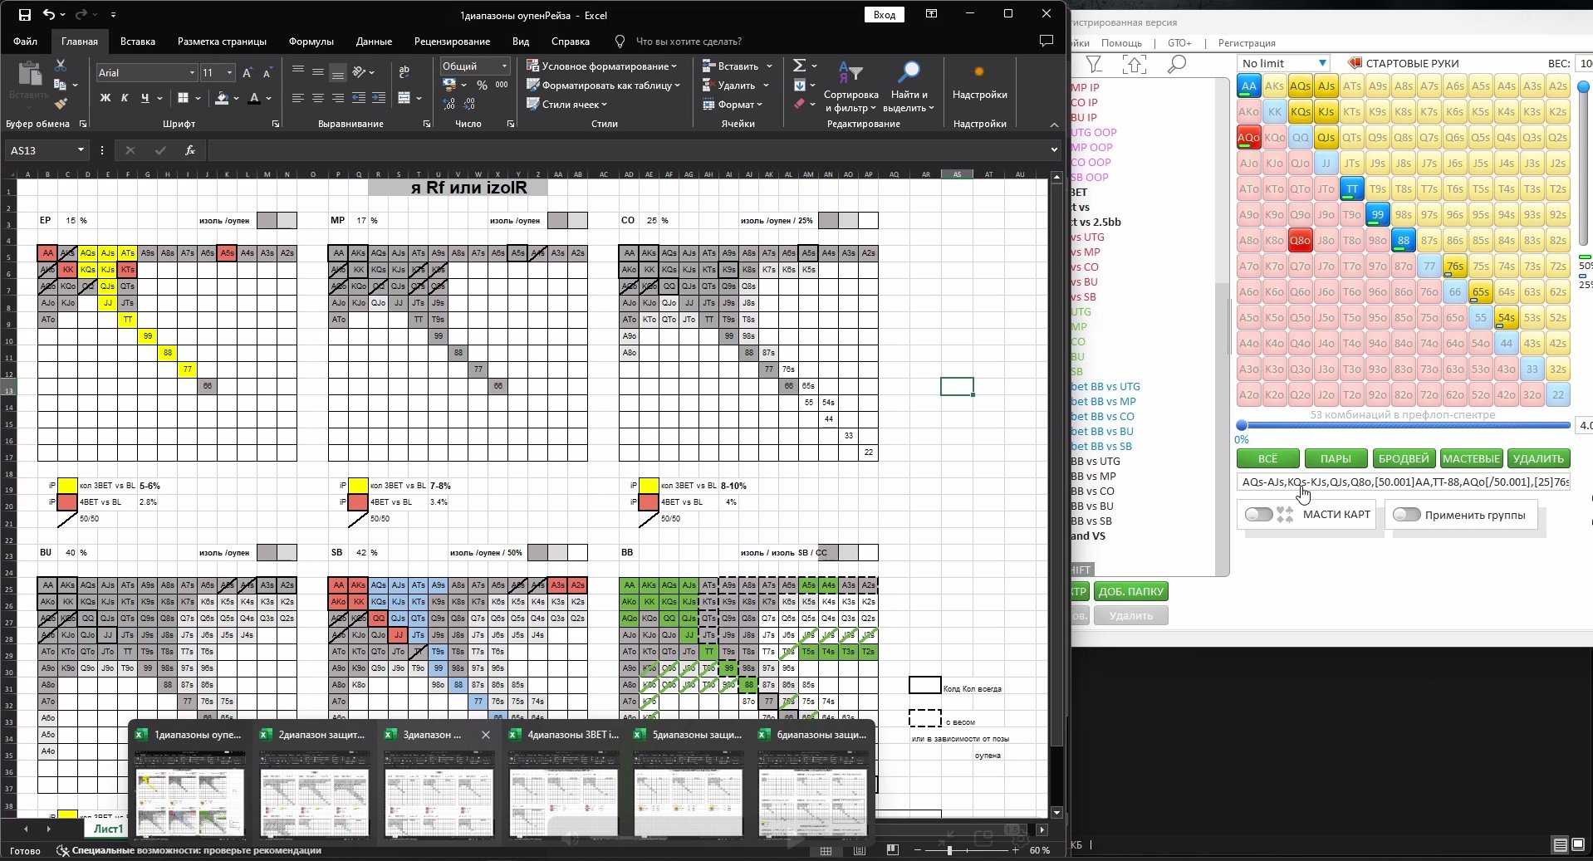Click the insert function fx icon

click(190, 150)
